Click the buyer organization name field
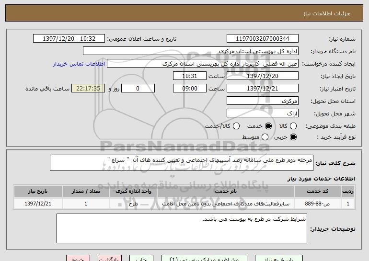This screenshot has width=369, height=261. (x=191, y=51)
